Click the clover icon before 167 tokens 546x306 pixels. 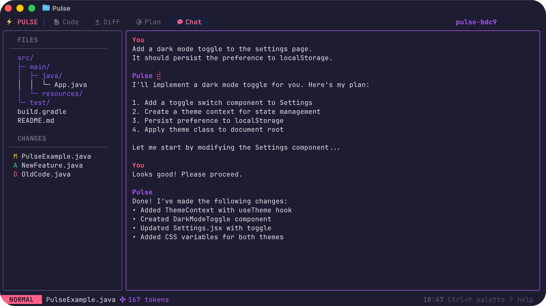coord(122,299)
